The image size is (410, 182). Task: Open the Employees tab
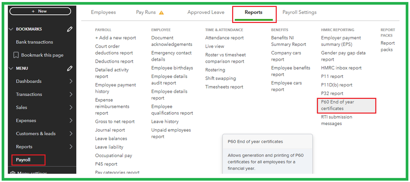point(103,12)
